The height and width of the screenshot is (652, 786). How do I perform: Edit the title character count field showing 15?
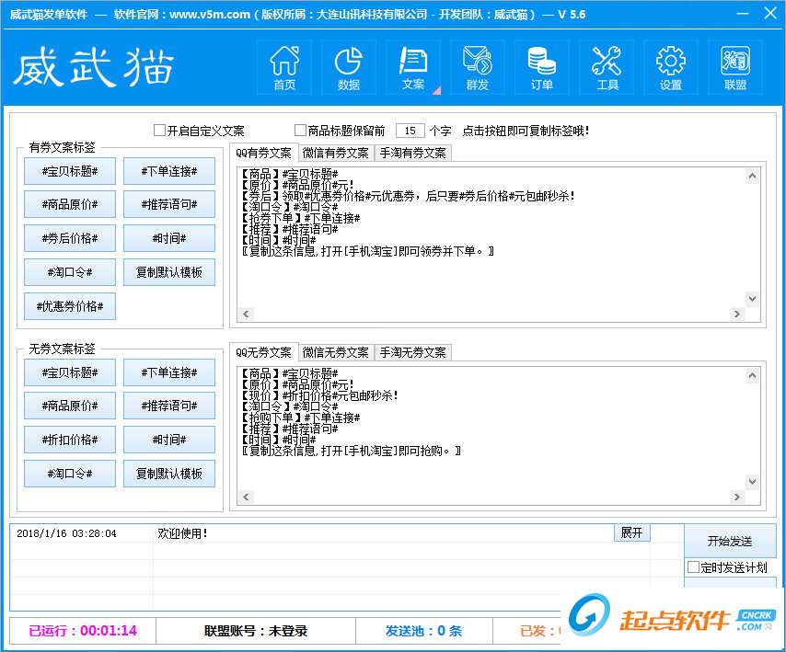[x=410, y=131]
